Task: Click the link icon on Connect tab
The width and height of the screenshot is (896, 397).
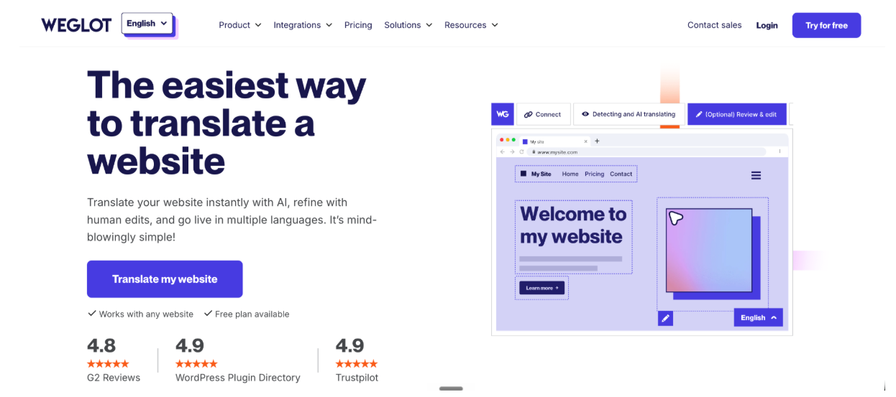Action: (528, 114)
